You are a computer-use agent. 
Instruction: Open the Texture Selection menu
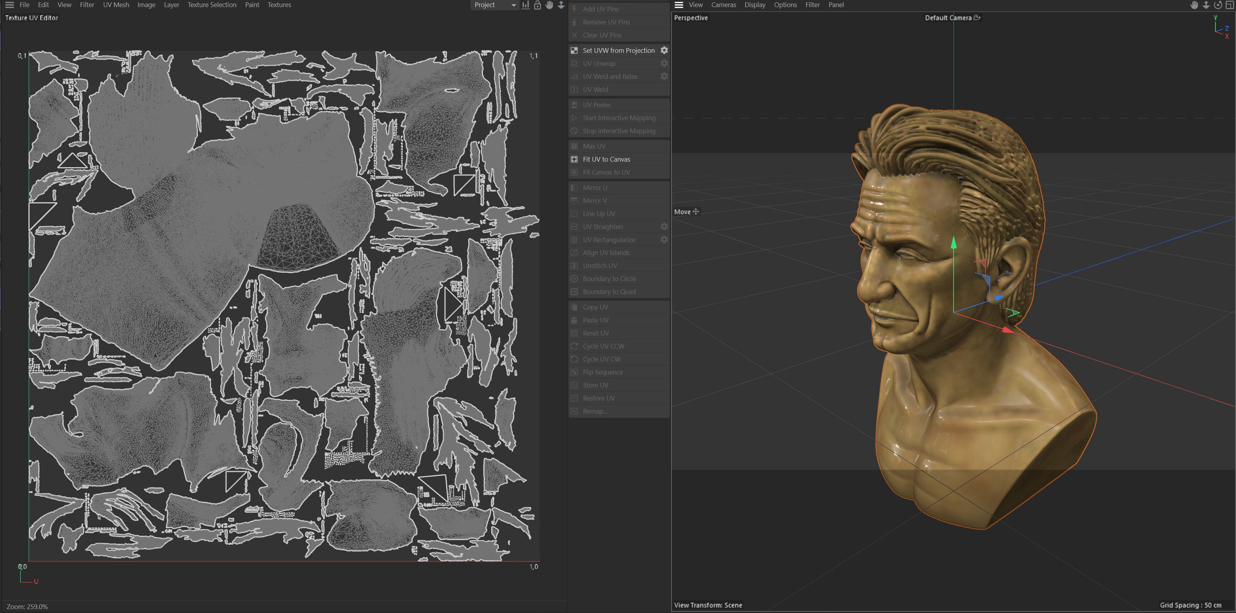[211, 5]
